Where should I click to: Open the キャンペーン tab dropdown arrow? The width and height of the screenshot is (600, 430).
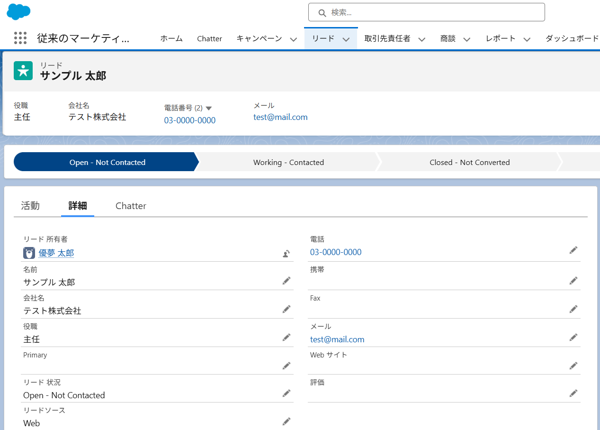tap(294, 39)
